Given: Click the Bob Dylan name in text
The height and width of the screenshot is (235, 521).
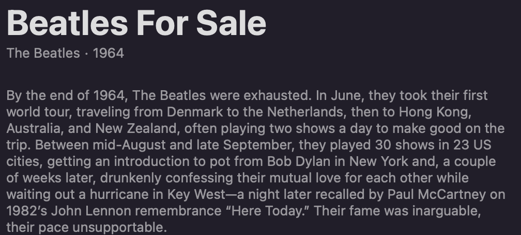Looking at the screenshot, I should click(x=299, y=161).
